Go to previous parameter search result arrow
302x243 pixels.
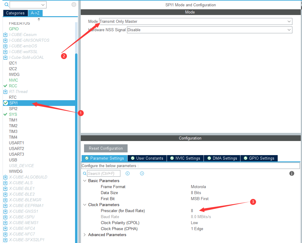128,173
